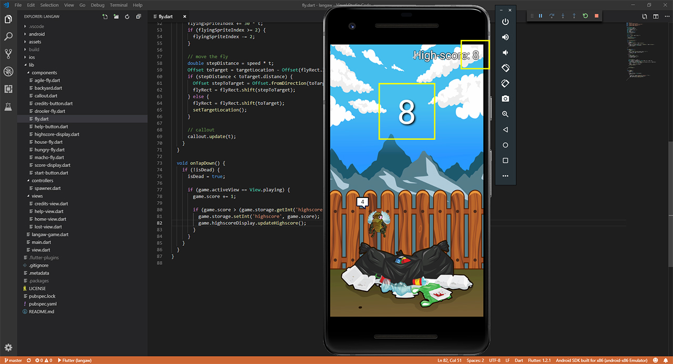Open spawner.dart in the file tree
673x364 pixels.
point(48,188)
